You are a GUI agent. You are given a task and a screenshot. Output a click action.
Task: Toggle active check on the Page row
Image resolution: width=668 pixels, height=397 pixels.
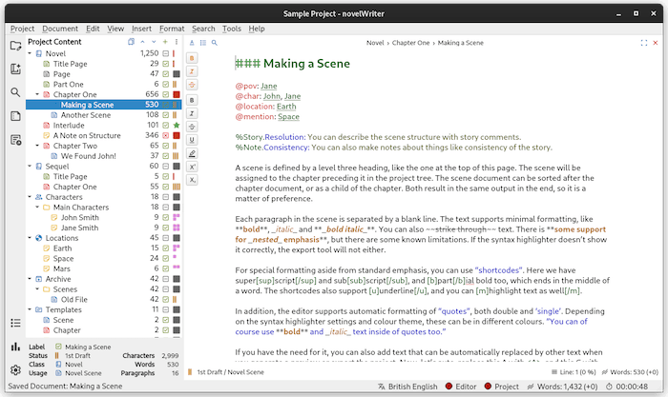coord(166,74)
